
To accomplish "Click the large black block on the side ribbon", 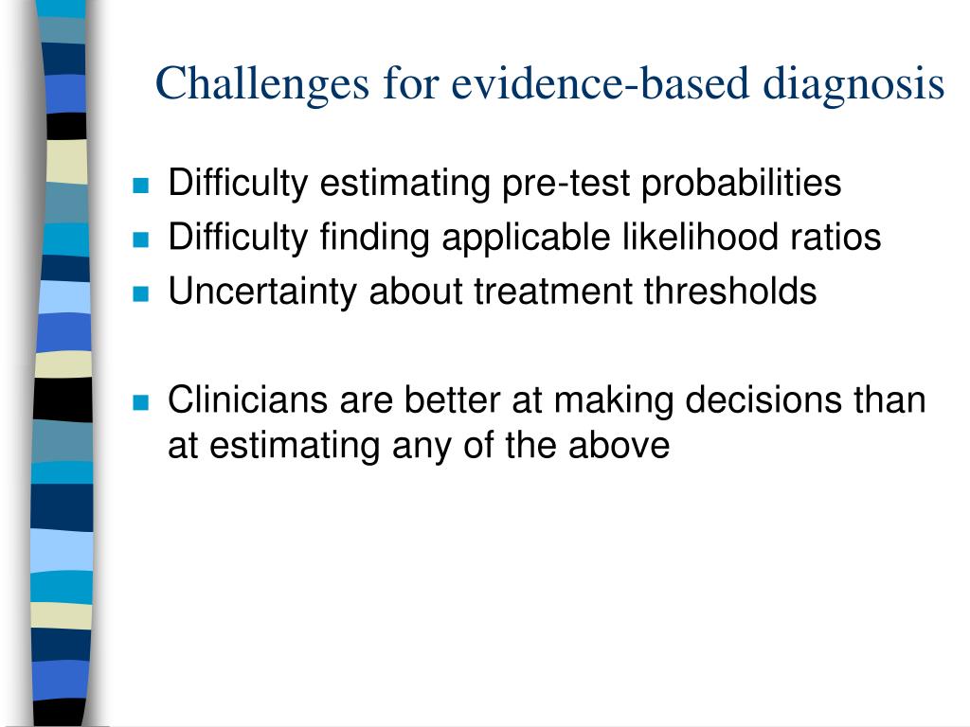I will point(63,400).
